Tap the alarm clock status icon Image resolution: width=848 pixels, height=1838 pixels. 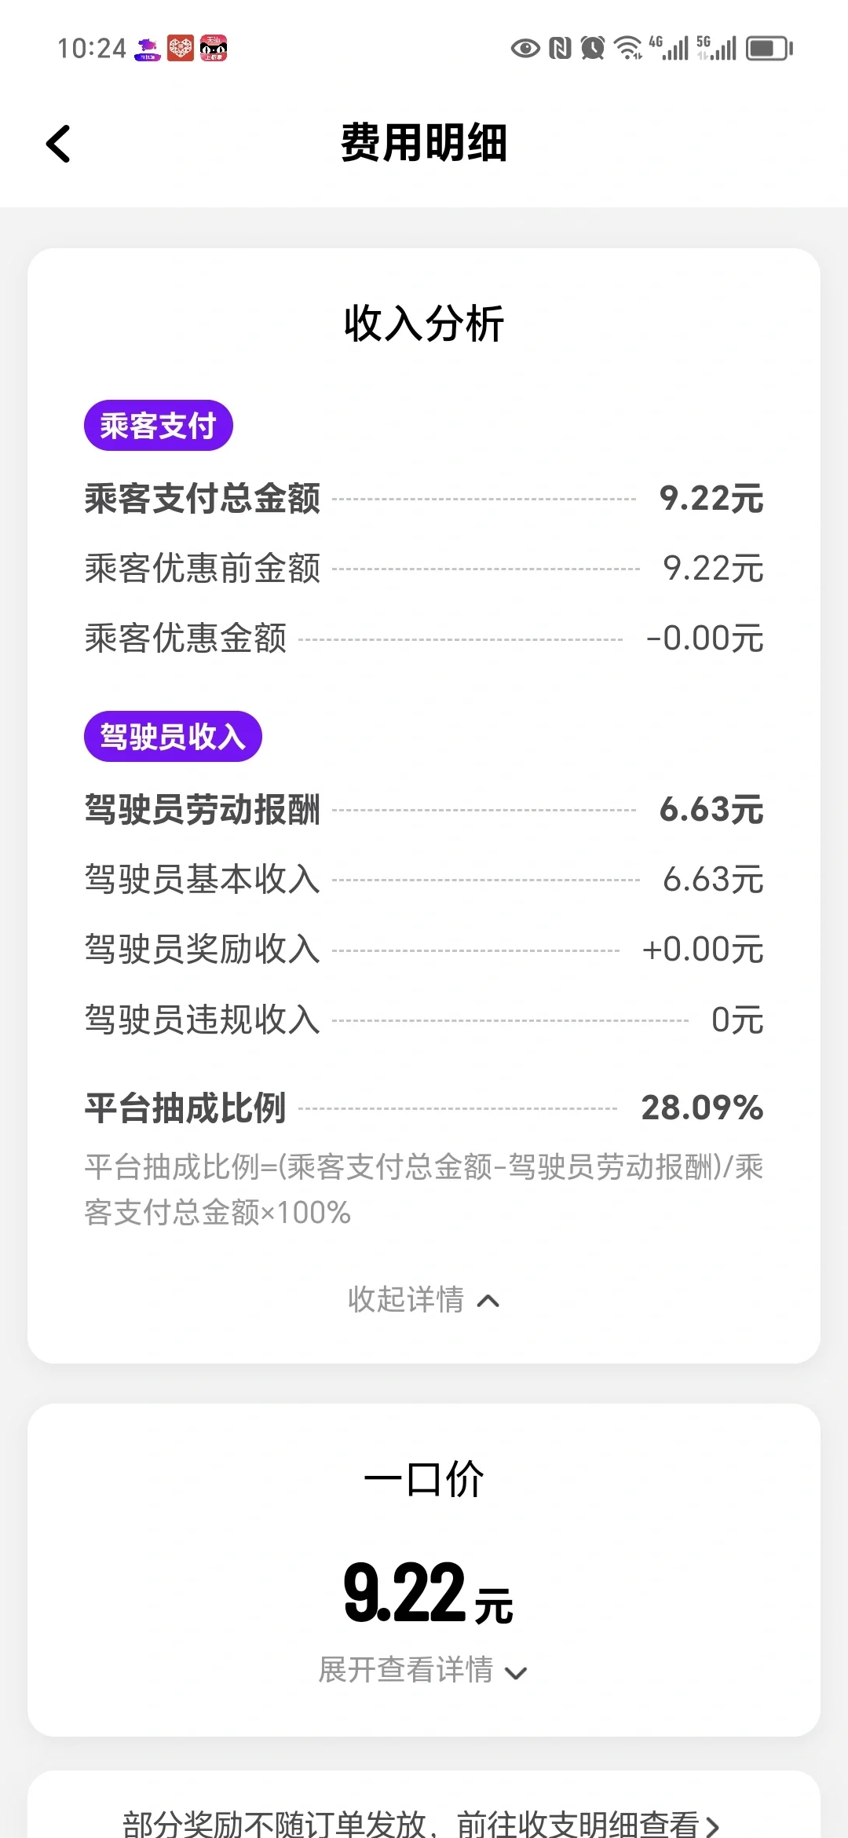593,49
